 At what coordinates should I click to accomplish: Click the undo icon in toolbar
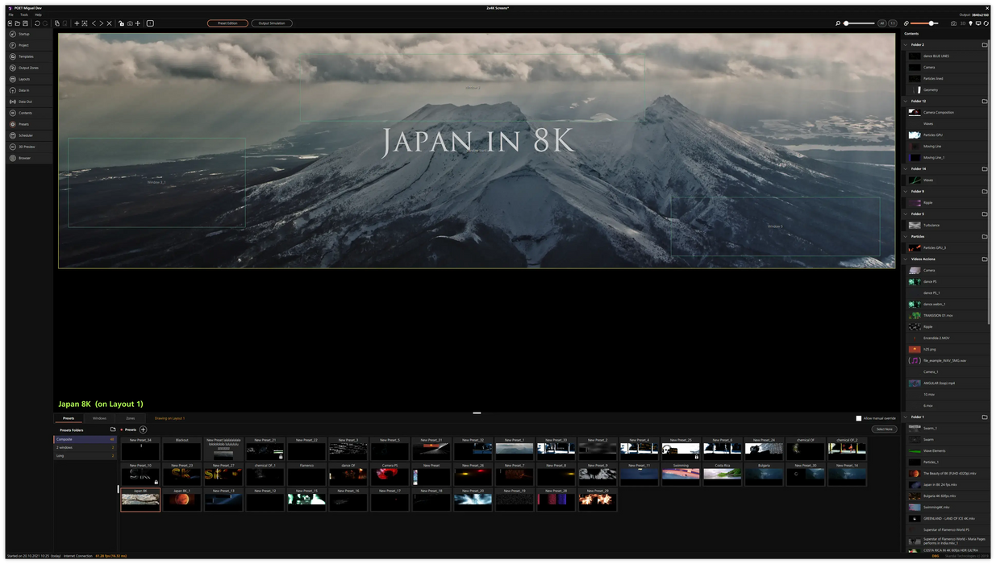click(x=37, y=23)
